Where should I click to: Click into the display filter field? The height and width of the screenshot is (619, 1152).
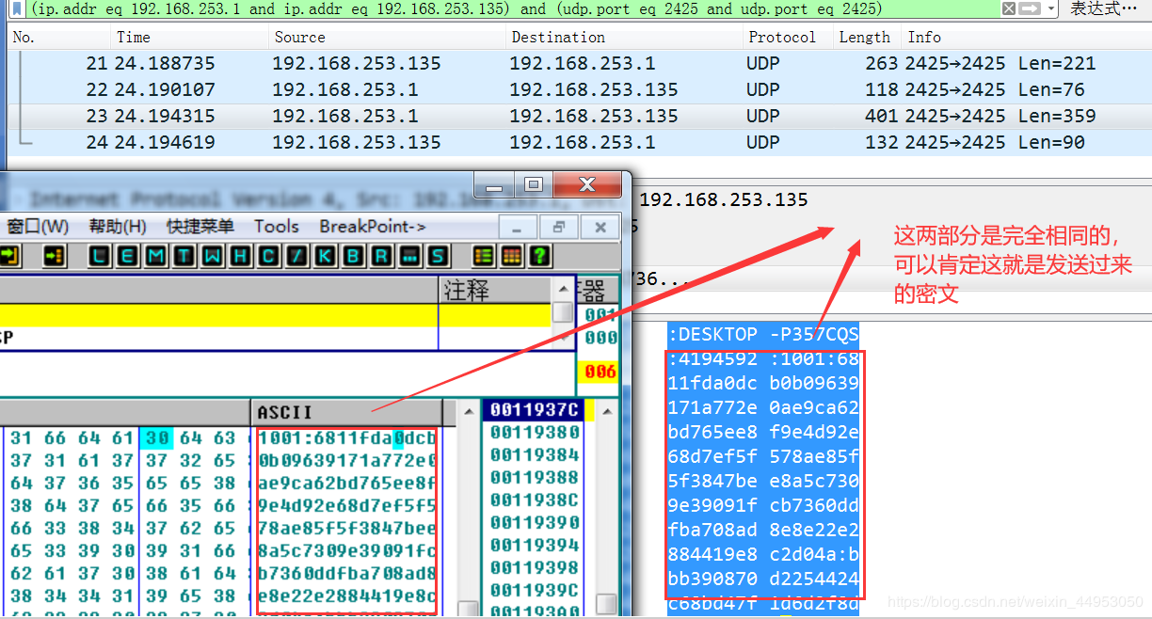click(x=513, y=8)
